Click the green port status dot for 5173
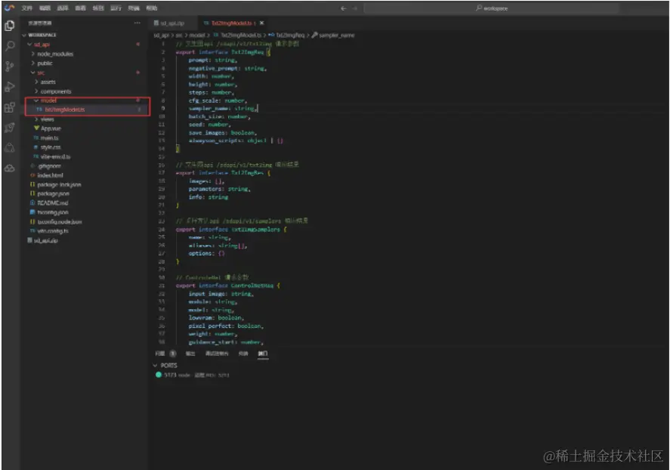670x470 pixels. pos(159,375)
